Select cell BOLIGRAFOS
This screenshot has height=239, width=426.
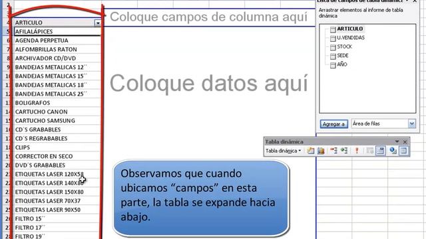coord(57,103)
